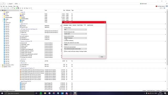Expand the update folder in tree

(3, 19)
